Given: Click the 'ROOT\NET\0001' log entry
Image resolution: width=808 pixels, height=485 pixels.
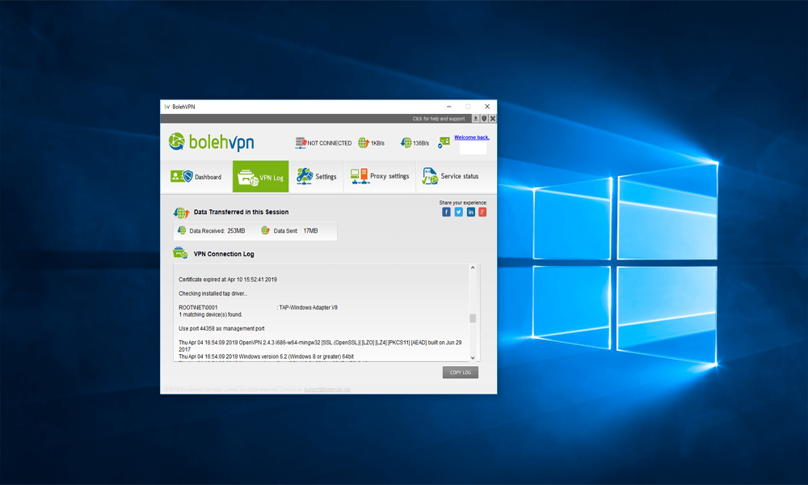Looking at the screenshot, I should pyautogui.click(x=198, y=307).
